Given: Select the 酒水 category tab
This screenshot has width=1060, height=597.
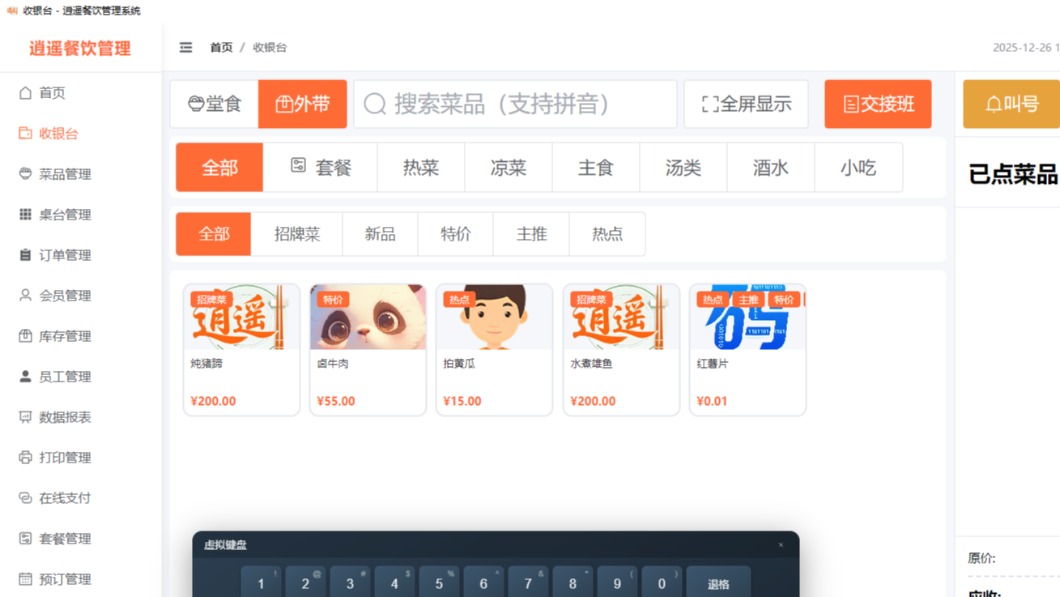Looking at the screenshot, I should (771, 168).
